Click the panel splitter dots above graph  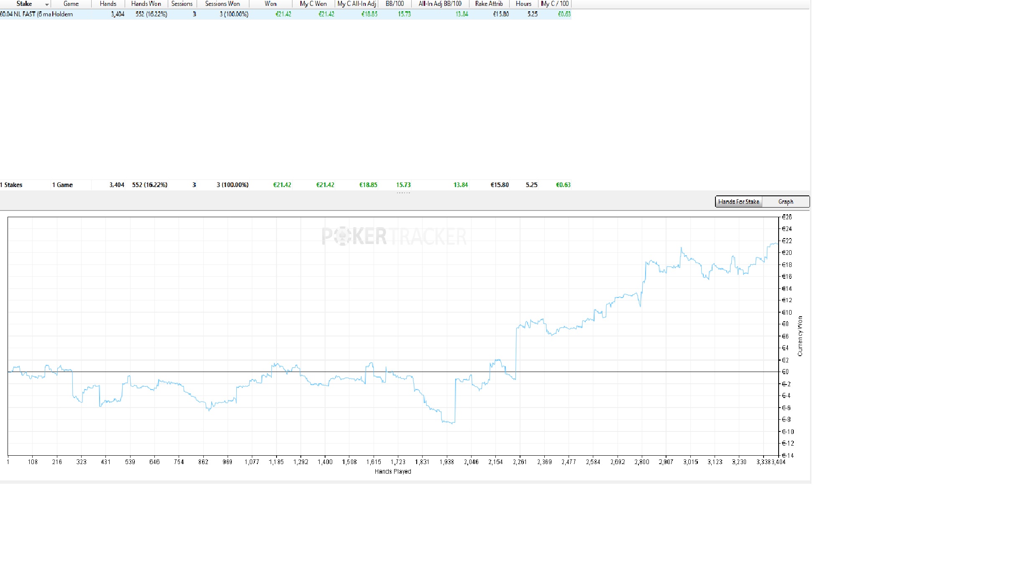tap(403, 193)
